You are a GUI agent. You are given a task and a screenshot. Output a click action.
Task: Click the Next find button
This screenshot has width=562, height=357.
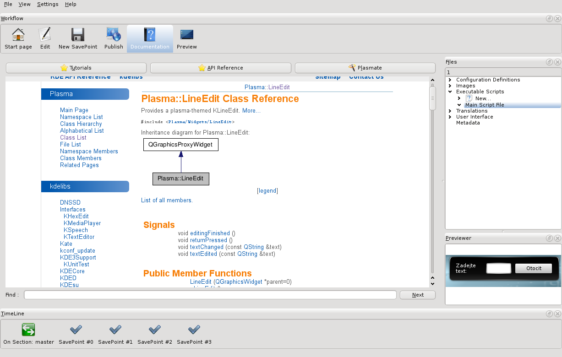click(x=418, y=295)
